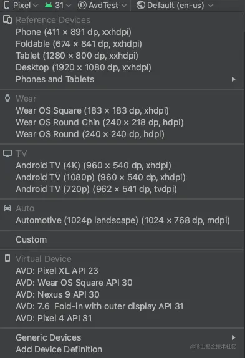Screen dimensions: 245x358
Task: Choose the Custom device option
Action: point(31,239)
